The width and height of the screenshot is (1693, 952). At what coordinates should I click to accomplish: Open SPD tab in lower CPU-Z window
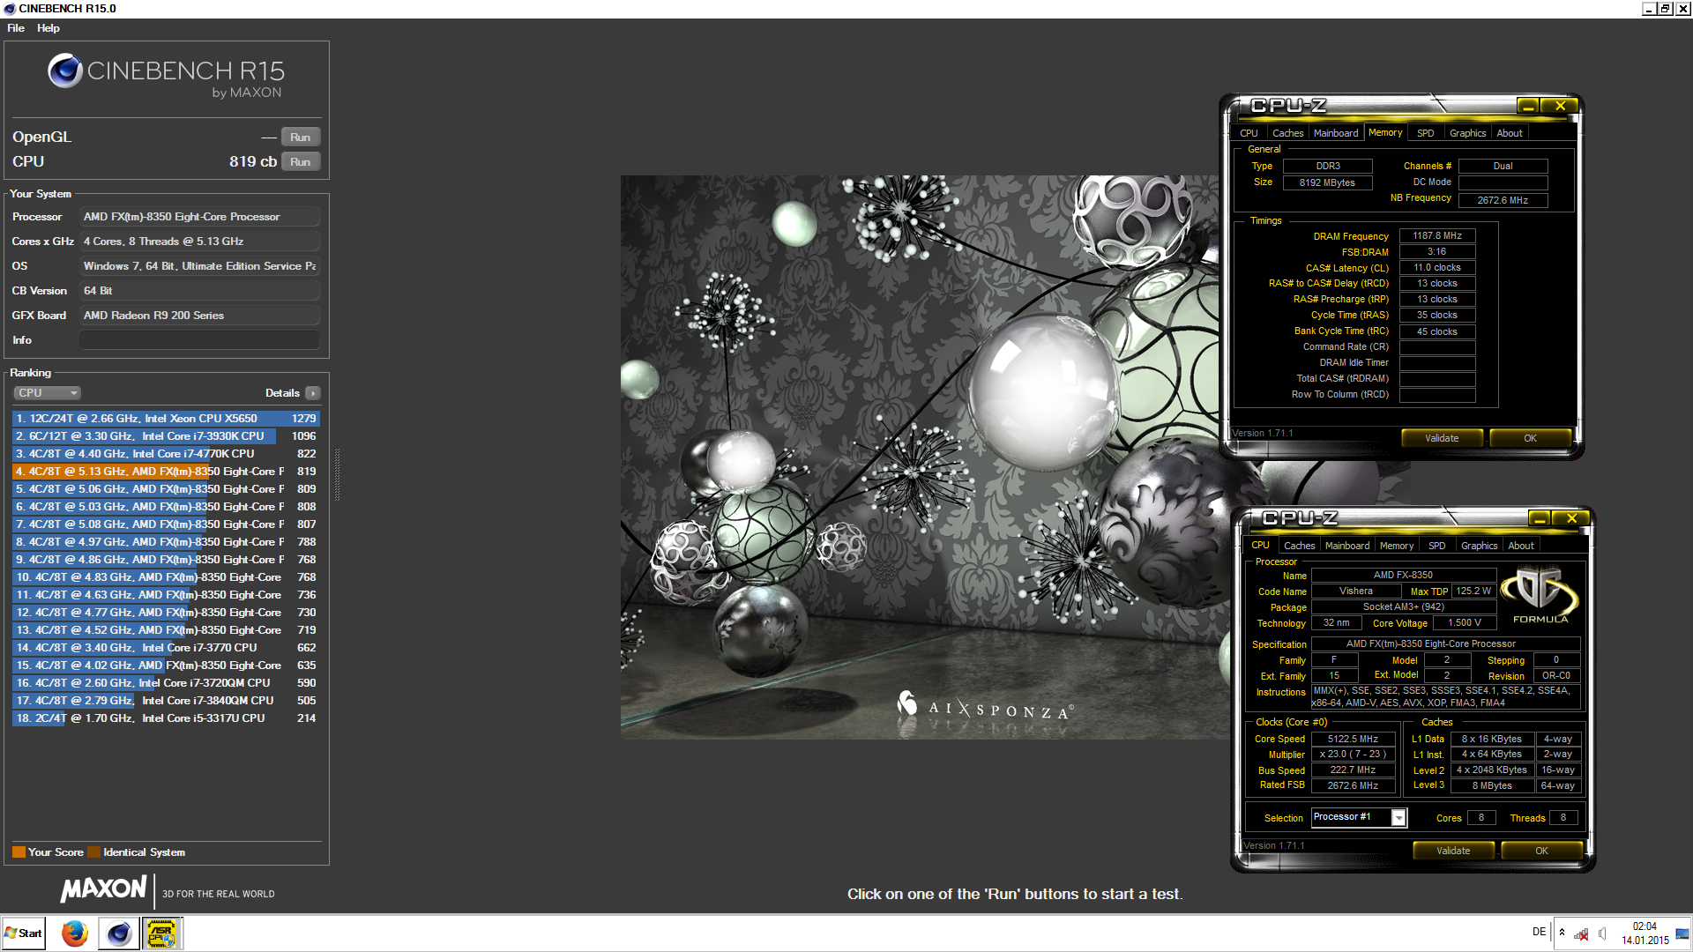click(1437, 546)
